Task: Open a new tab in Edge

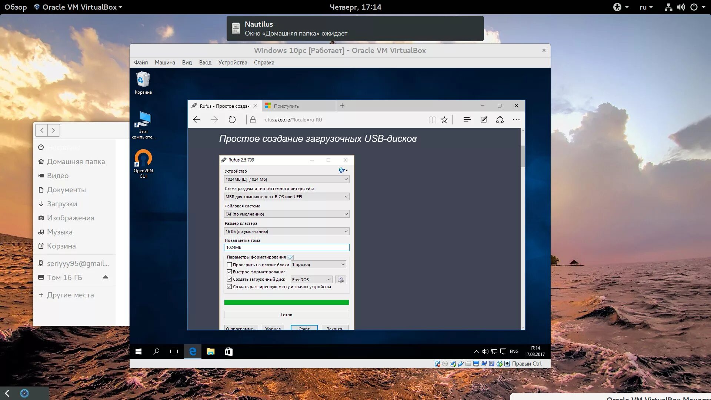Action: [x=342, y=106]
